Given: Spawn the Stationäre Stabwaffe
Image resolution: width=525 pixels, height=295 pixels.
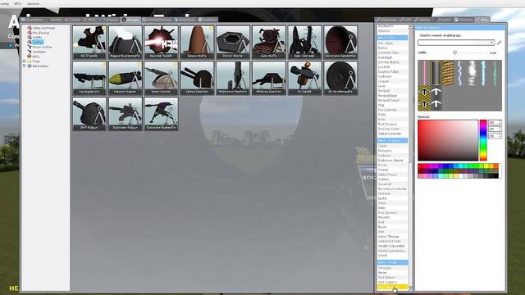Looking at the screenshot, I should tap(161, 114).
